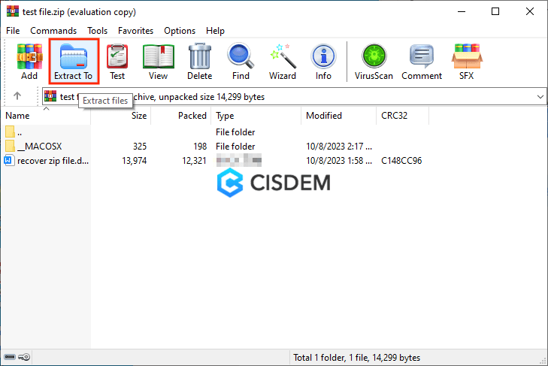This screenshot has height=366, width=548.
Task: Click the drive icon in status bar
Action: tap(10, 357)
